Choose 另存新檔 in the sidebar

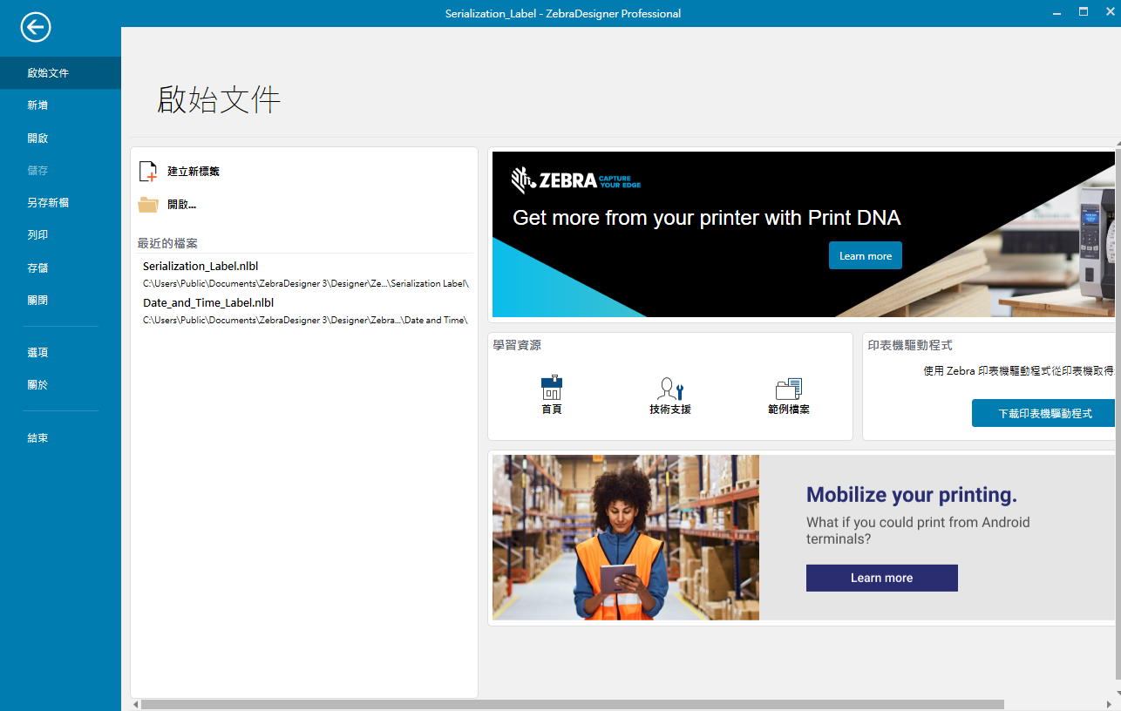click(60, 203)
